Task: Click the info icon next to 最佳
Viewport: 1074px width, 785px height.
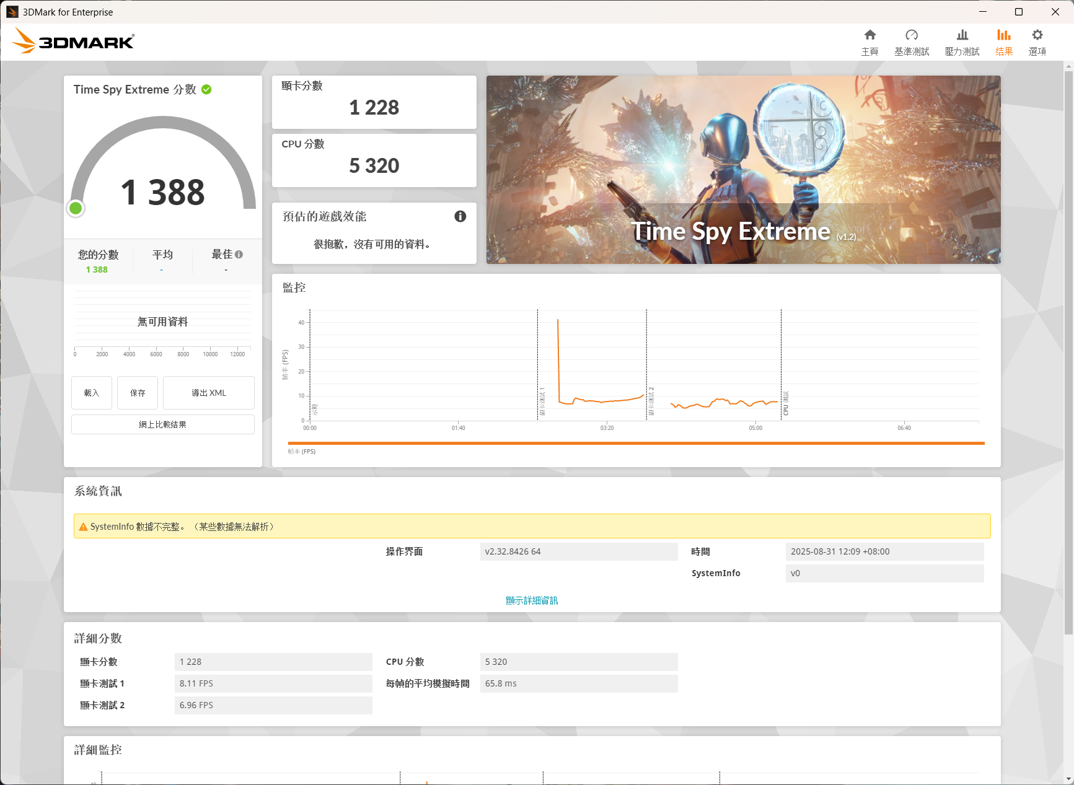Action: pos(239,254)
